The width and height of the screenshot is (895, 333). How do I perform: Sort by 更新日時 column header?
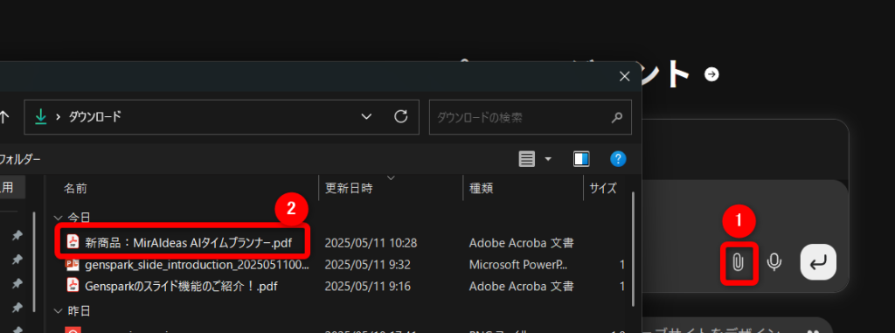(x=349, y=188)
